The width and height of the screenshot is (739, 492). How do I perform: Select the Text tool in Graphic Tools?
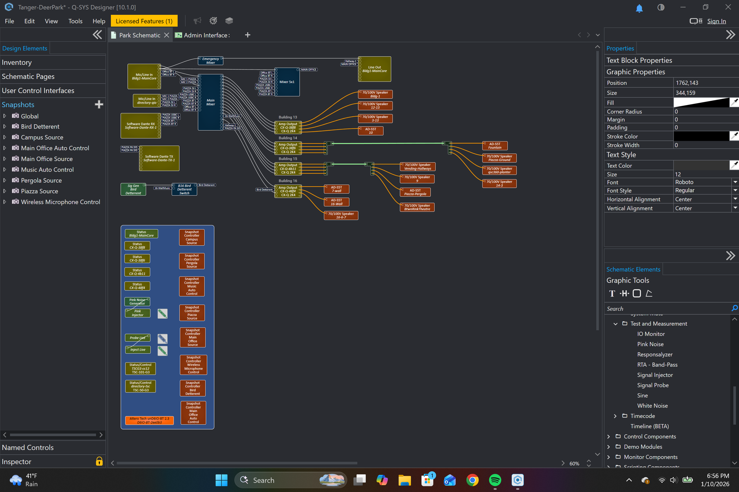click(x=612, y=293)
